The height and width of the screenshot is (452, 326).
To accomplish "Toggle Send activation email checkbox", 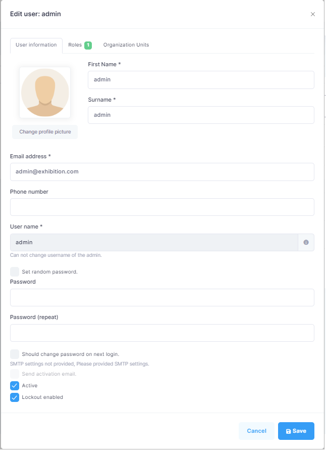I will coord(15,374).
